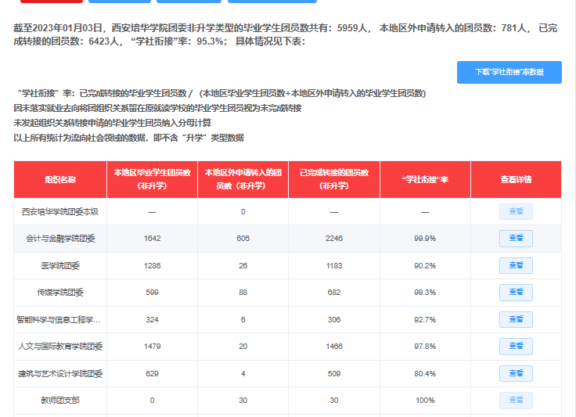Open 查看 for 智能科学与信息工程学院 row
The width and height of the screenshot is (576, 417).
[516, 319]
